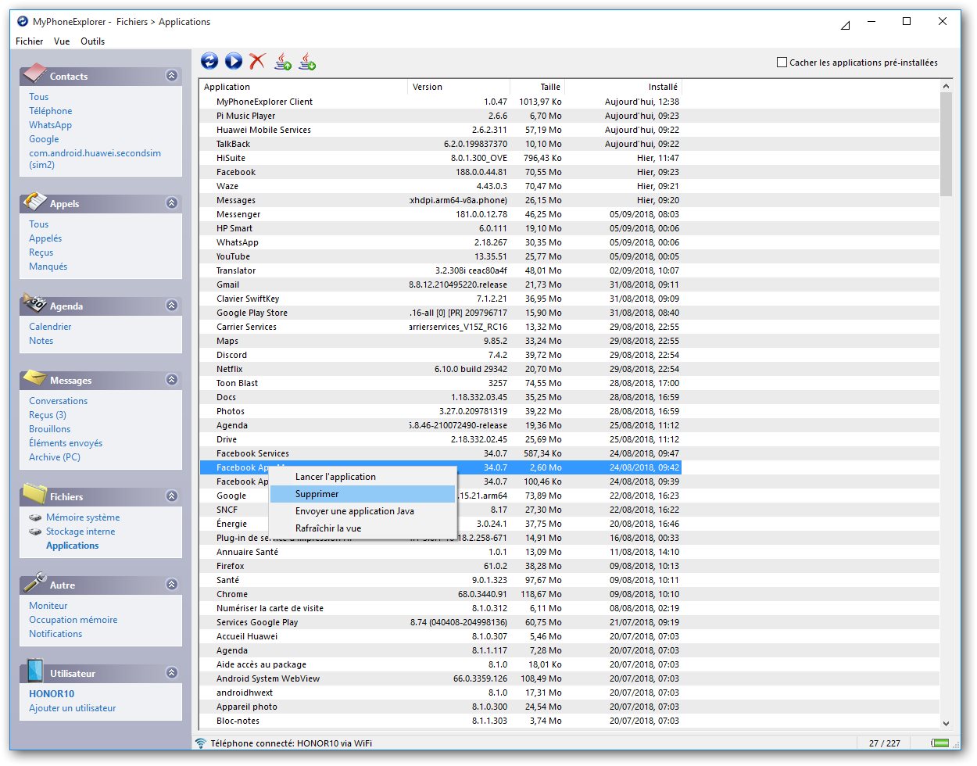Click the Java icon with green up arrow

(283, 61)
